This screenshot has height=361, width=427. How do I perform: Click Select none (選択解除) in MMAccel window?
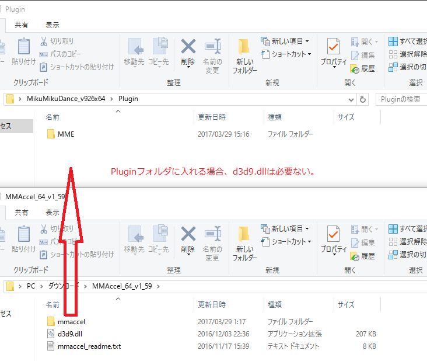point(407,242)
